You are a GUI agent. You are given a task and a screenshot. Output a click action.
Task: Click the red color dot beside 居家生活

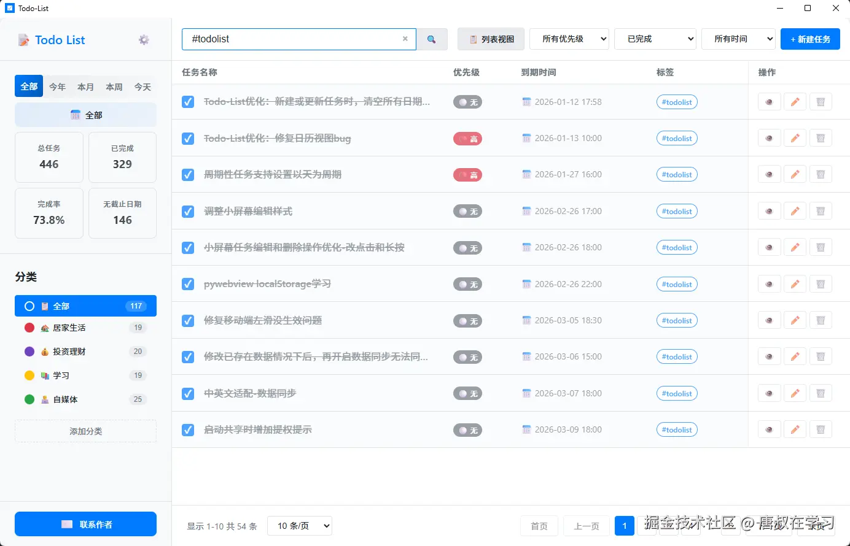[28, 327]
